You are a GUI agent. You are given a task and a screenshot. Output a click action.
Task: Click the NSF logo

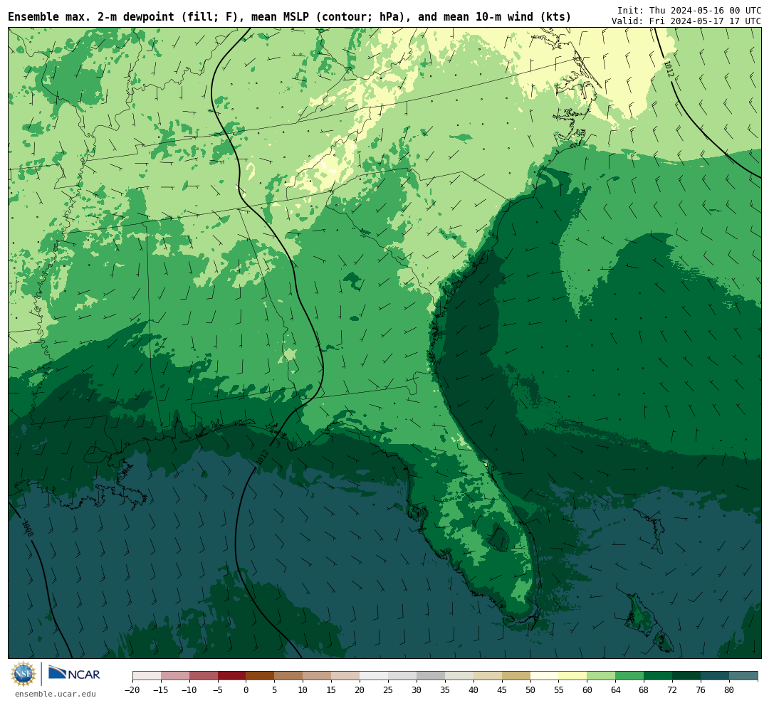(x=23, y=674)
